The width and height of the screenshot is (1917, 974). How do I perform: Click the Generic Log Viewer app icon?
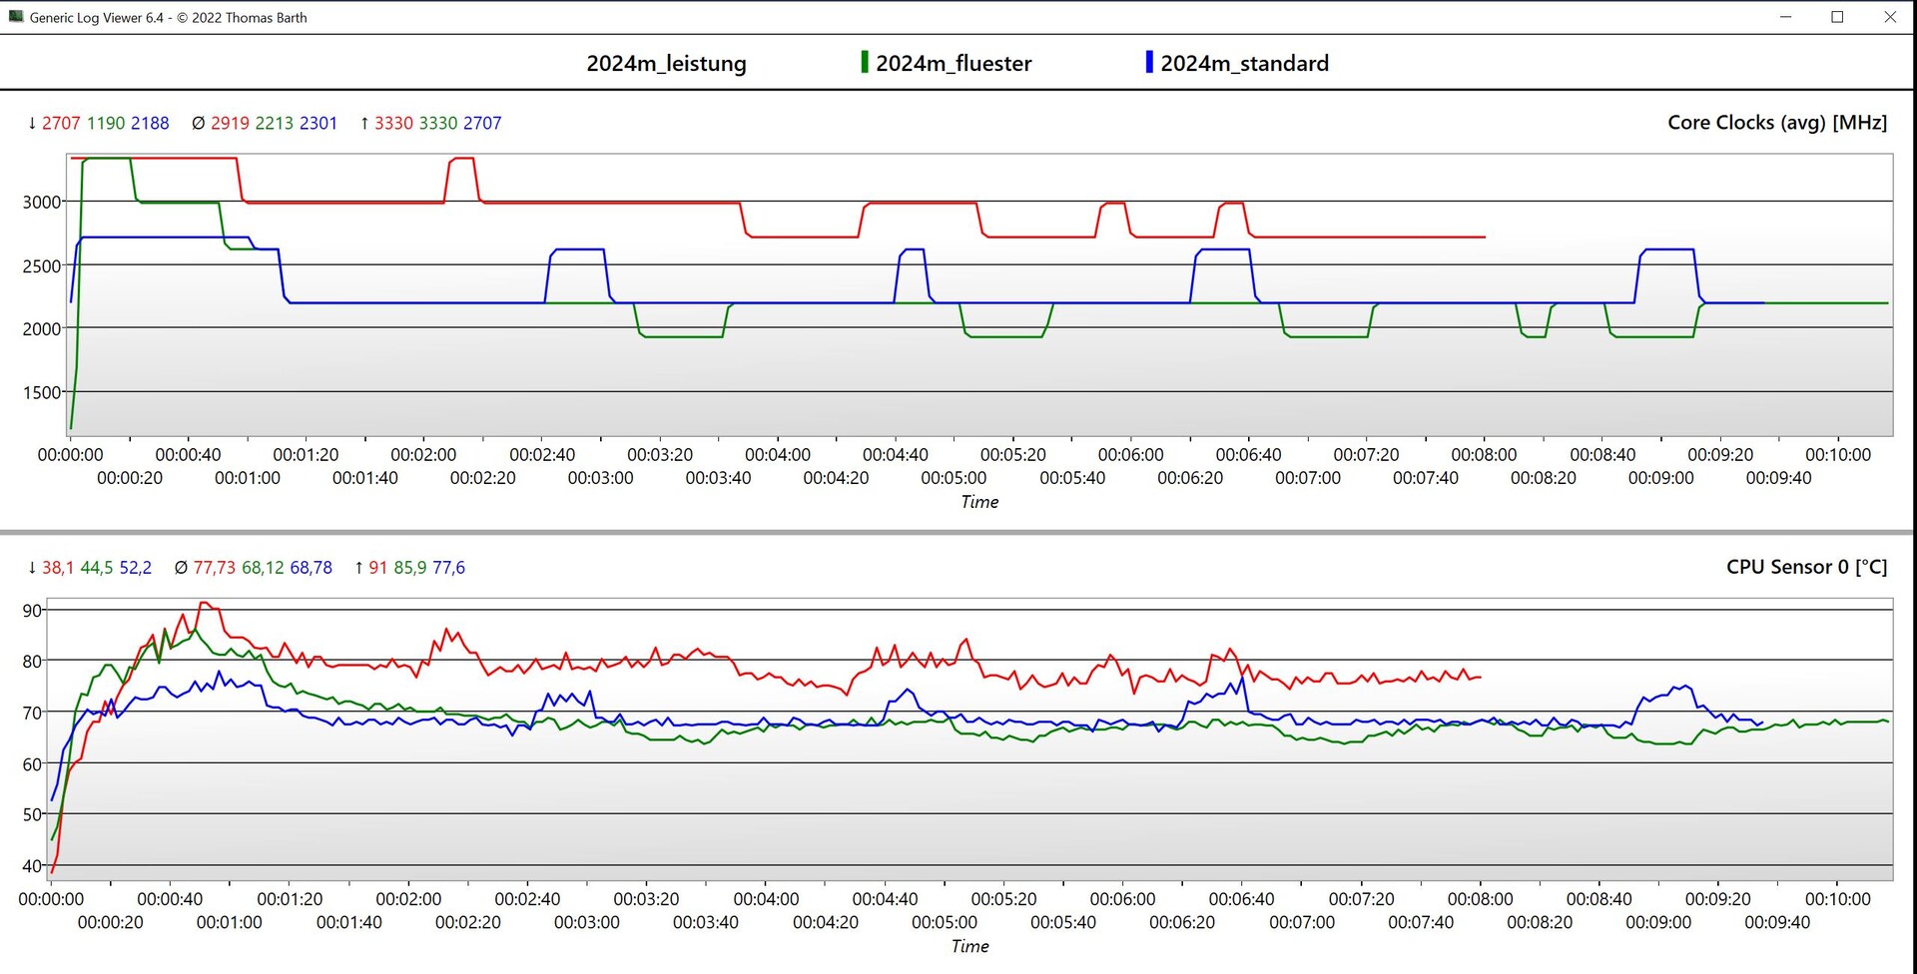(x=15, y=17)
